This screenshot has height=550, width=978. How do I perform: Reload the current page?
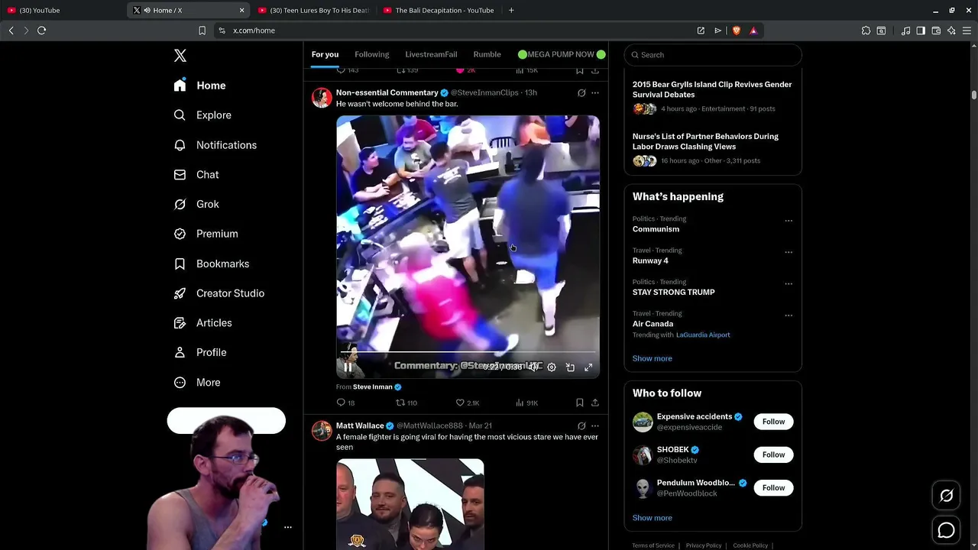coord(41,31)
